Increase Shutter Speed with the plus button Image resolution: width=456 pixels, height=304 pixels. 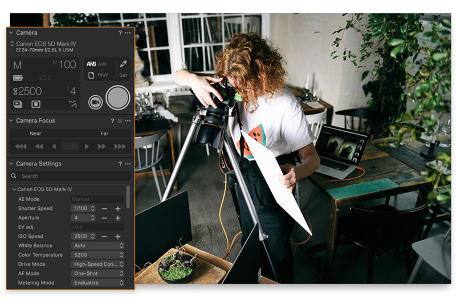coord(118,209)
